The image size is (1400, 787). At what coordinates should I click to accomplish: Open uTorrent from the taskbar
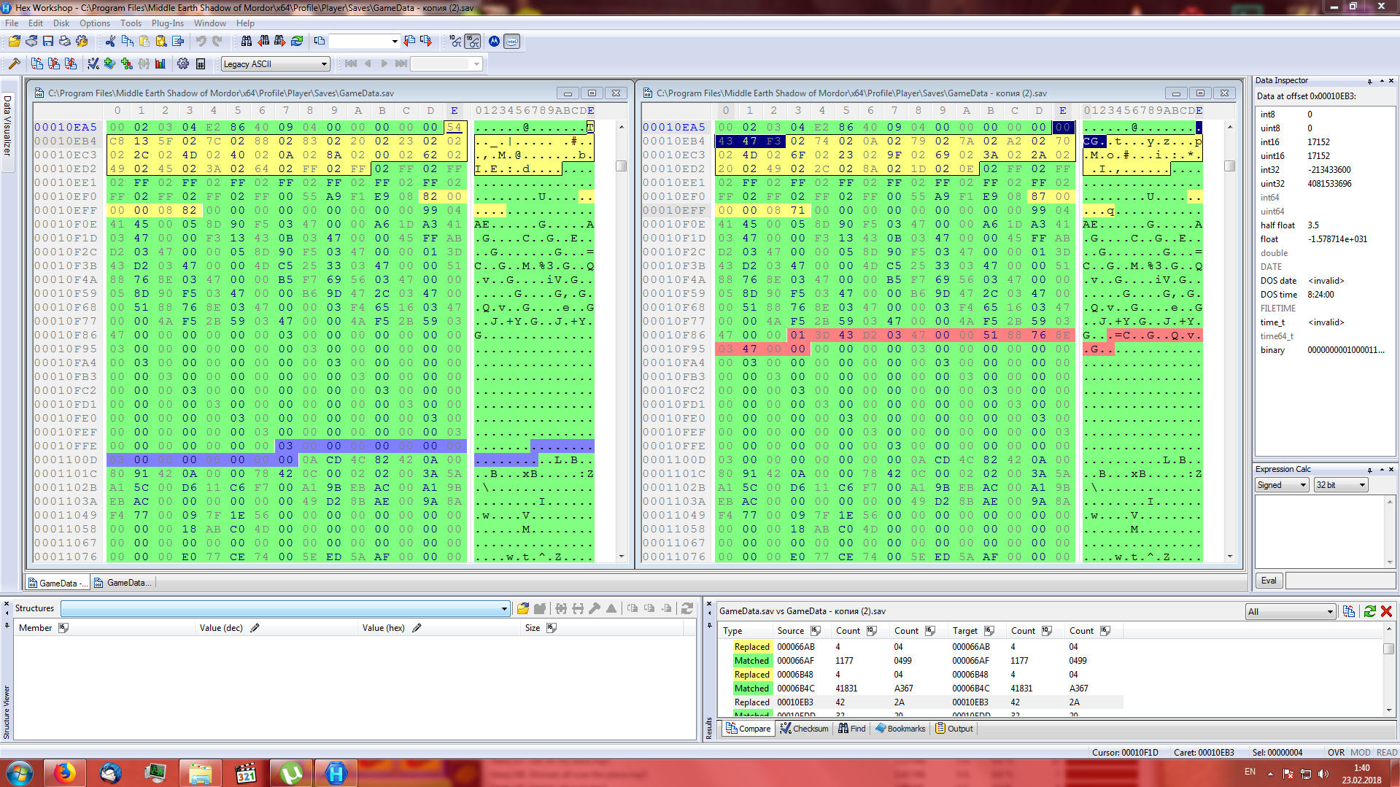[291, 773]
